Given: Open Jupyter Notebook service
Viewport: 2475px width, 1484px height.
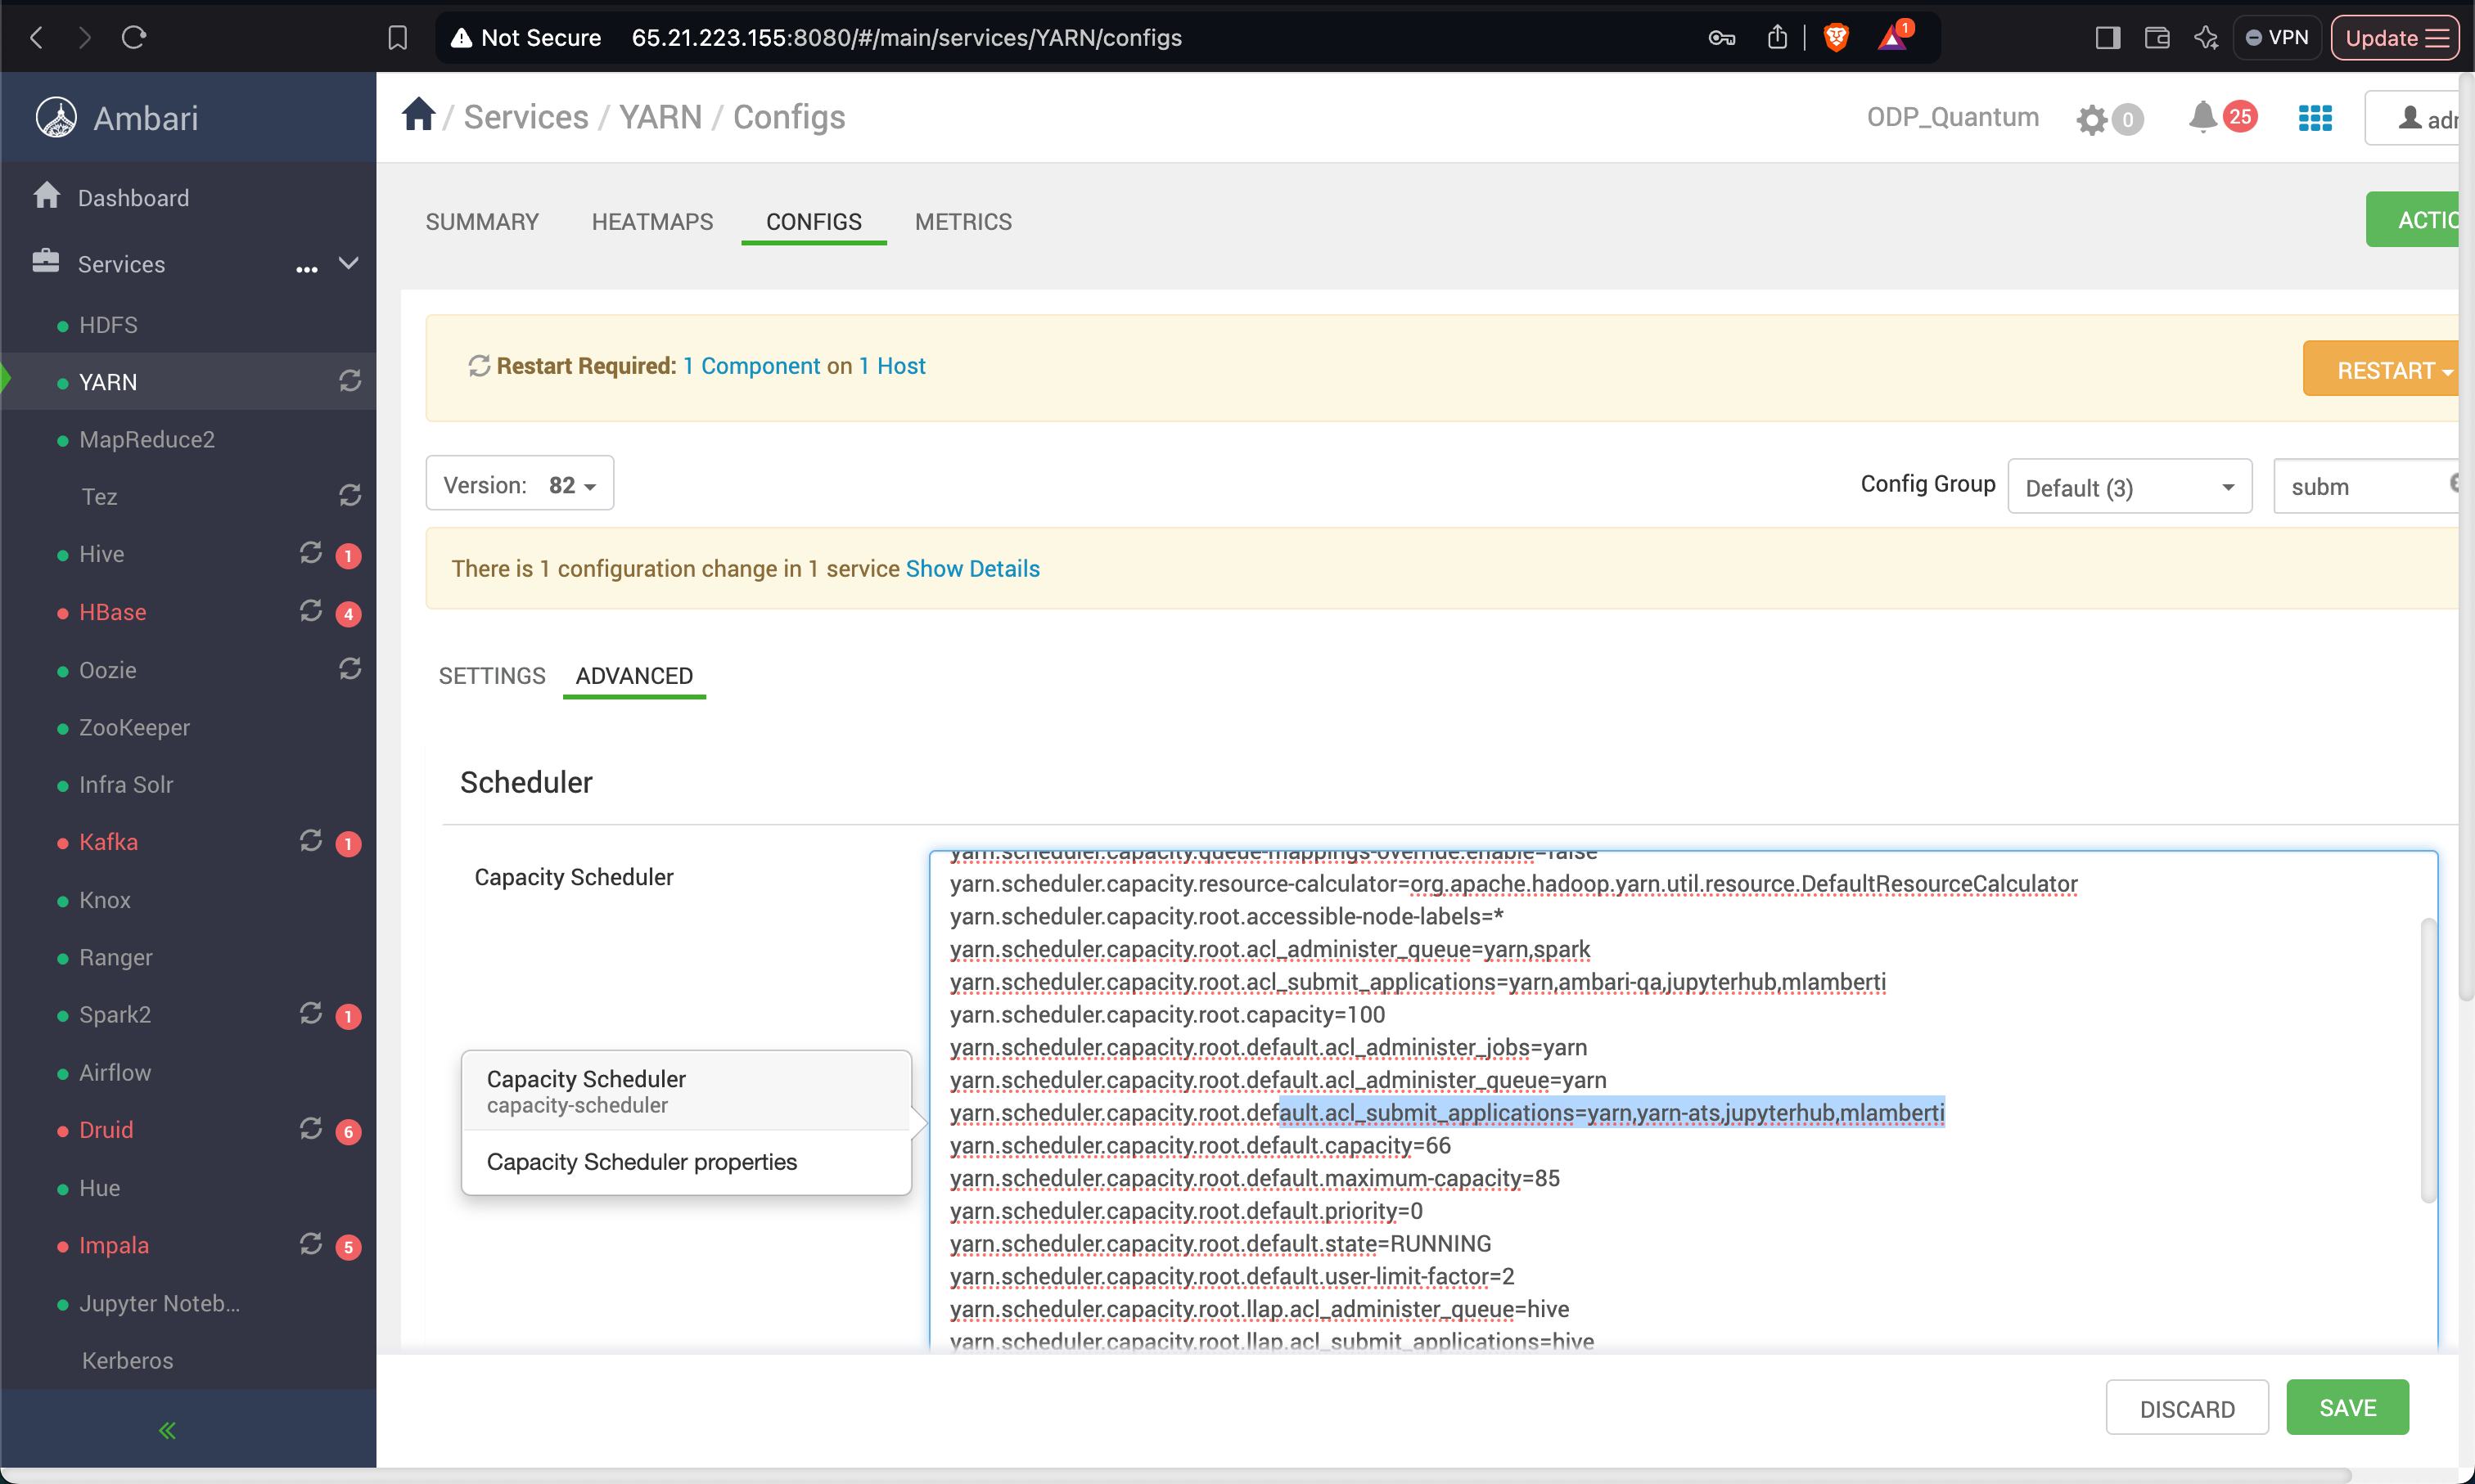Looking at the screenshot, I should [160, 1303].
